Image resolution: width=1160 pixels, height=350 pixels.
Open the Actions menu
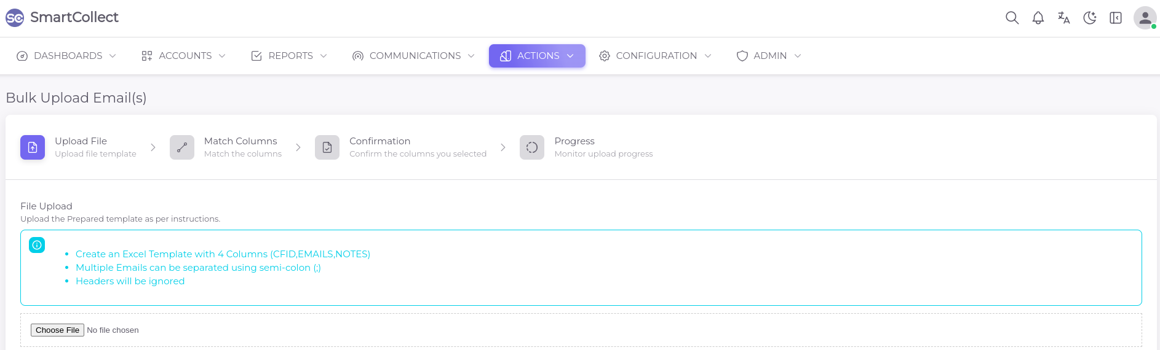tap(537, 56)
